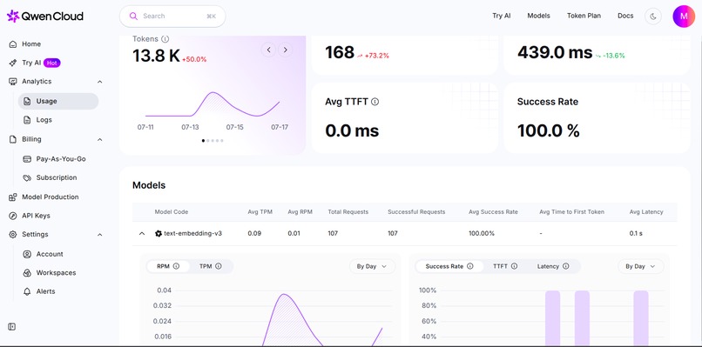Show previous Tokens card slide
Viewport: 702px width, 347px height.
point(268,50)
